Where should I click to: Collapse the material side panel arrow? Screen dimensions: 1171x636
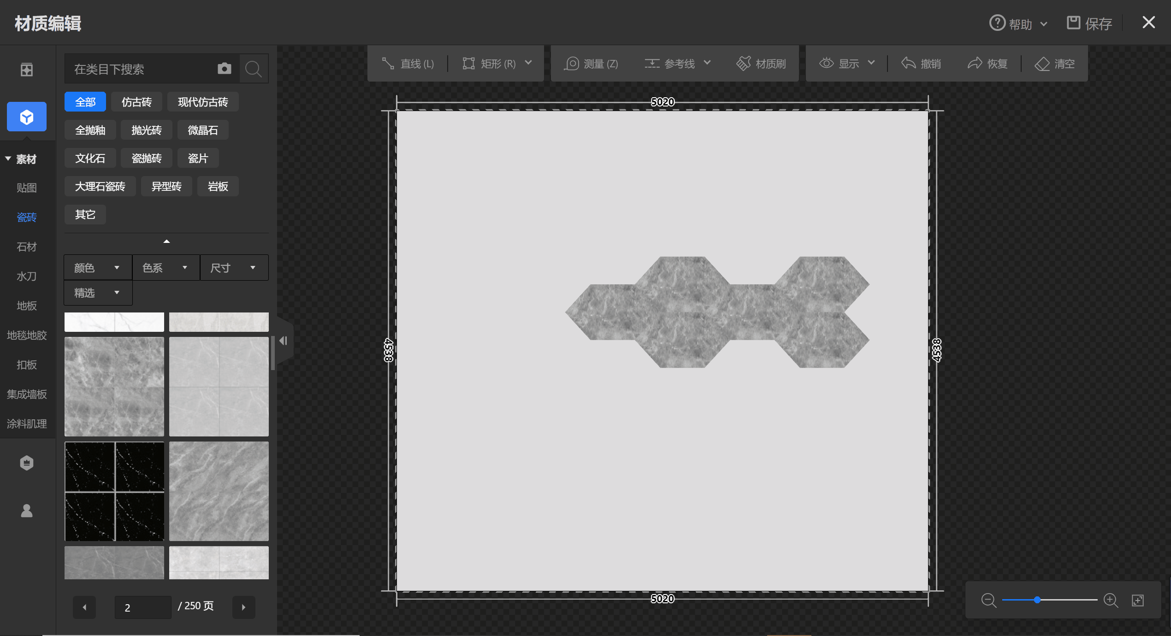click(284, 341)
